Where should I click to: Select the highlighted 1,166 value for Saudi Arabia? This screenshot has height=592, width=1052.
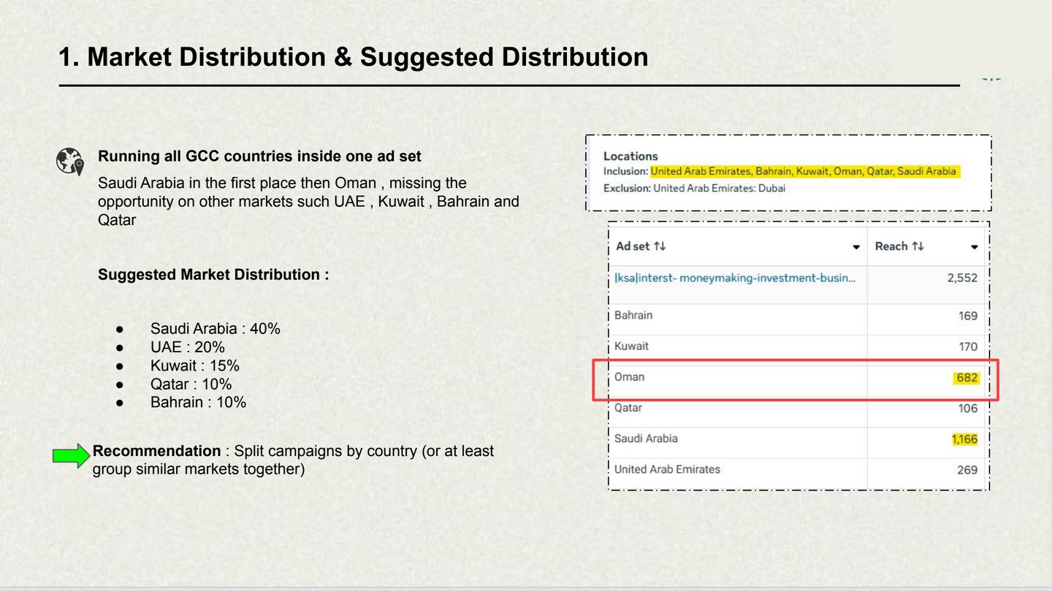(x=964, y=439)
